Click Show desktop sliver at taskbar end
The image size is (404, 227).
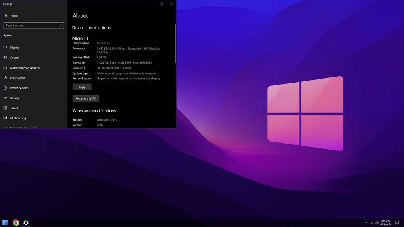403,223
